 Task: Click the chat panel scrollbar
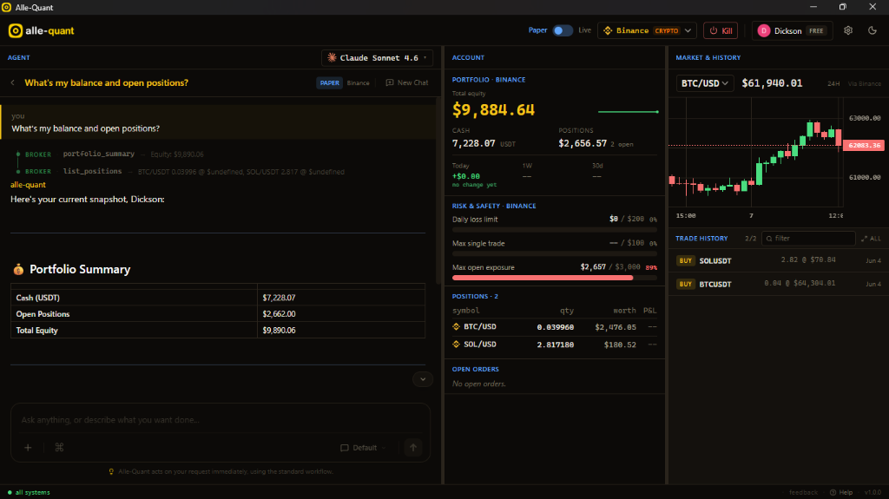[x=438, y=191]
